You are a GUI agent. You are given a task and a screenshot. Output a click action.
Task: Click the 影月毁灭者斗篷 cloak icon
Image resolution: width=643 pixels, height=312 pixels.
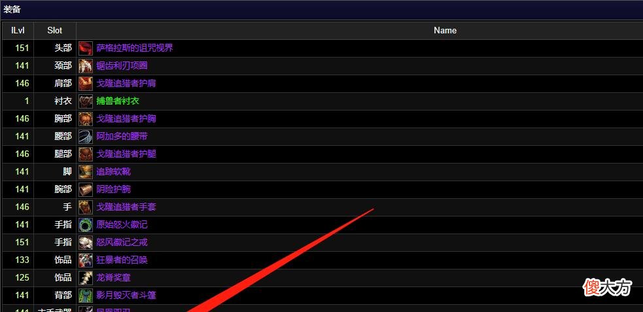pos(86,295)
